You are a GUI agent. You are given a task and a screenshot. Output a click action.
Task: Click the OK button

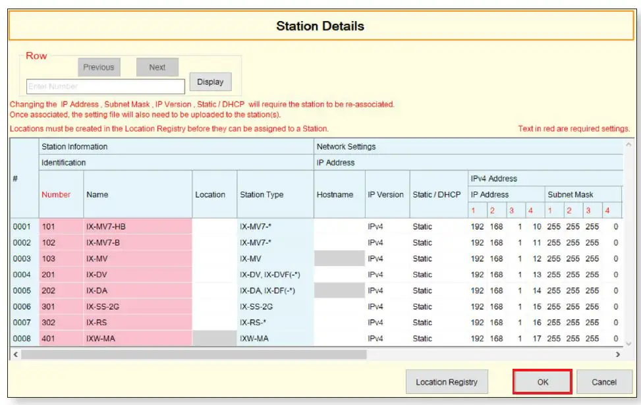point(542,382)
